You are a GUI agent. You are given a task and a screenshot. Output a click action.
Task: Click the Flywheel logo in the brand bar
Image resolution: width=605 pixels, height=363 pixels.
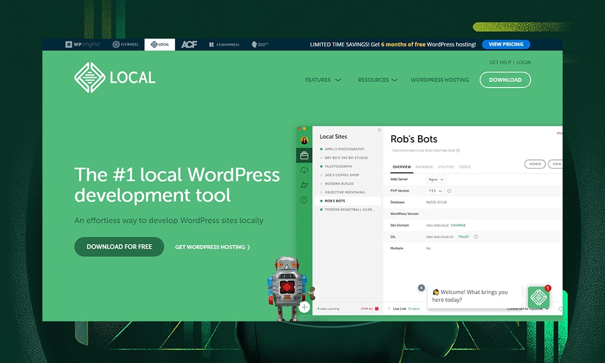click(x=126, y=44)
